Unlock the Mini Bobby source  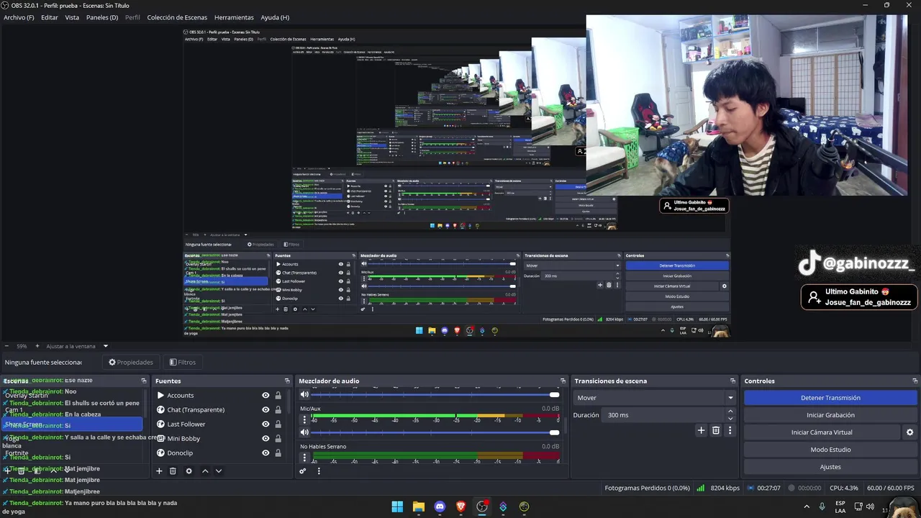[278, 438]
